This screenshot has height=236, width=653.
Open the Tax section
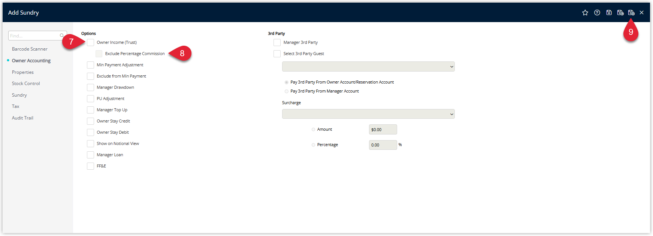[x=16, y=106]
